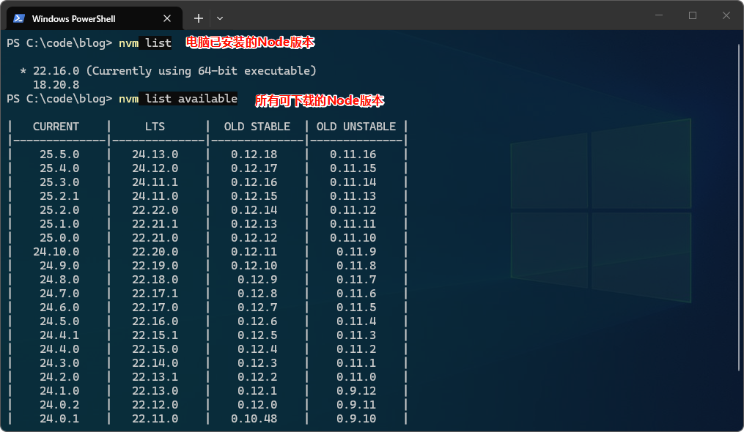Minimize the terminal window

tap(658, 15)
